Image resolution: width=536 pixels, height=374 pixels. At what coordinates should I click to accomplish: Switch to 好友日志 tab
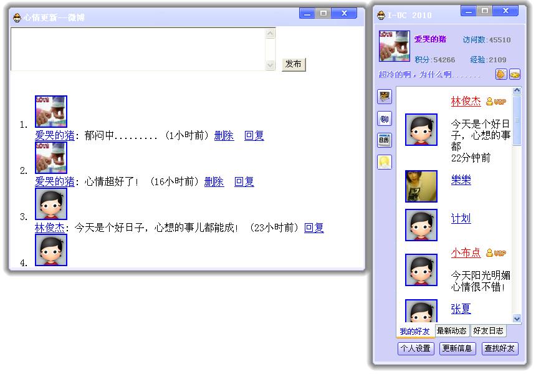[x=488, y=330]
